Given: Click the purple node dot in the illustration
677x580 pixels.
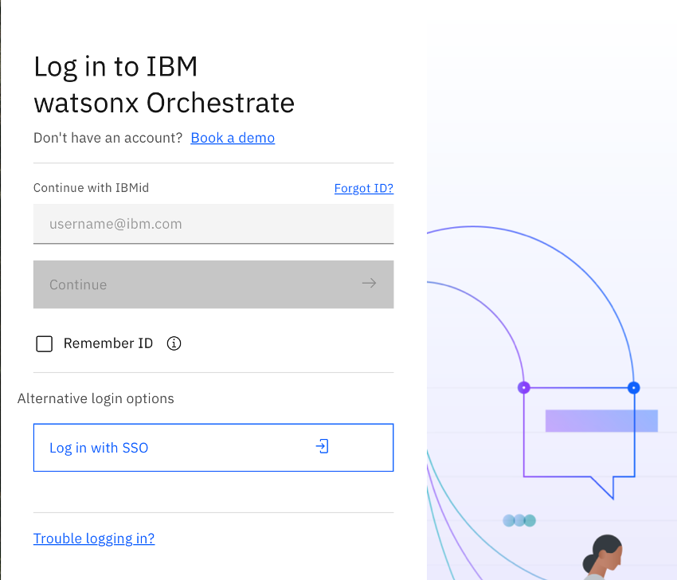Looking at the screenshot, I should click(x=523, y=388).
